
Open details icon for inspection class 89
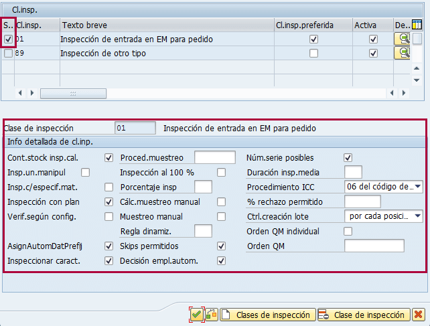point(402,53)
